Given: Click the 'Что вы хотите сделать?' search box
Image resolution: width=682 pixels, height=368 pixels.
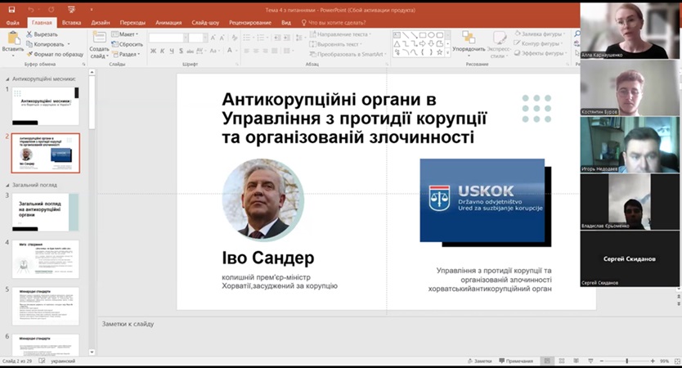Looking at the screenshot, I should coord(334,23).
